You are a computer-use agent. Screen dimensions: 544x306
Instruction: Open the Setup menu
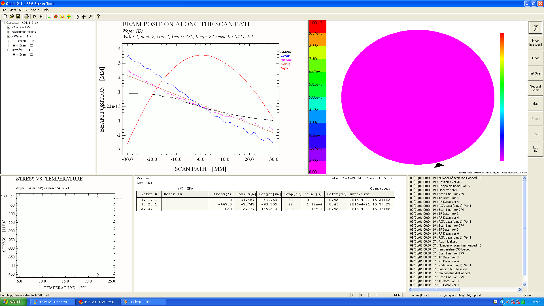(x=35, y=10)
